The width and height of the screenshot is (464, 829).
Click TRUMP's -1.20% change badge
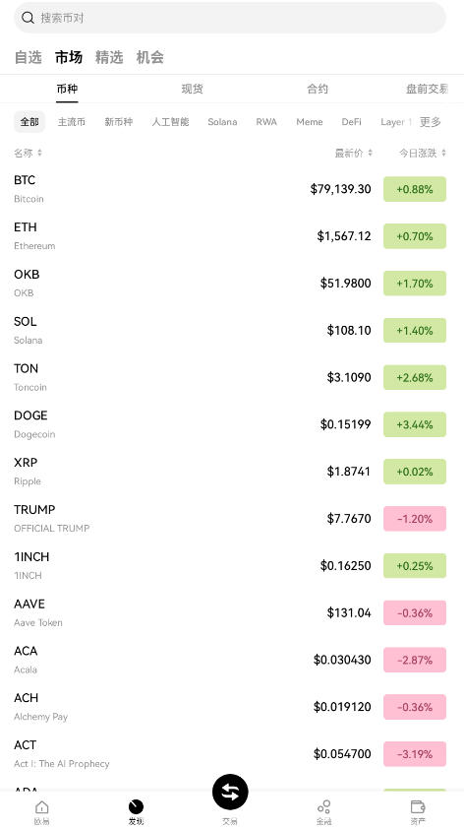pos(415,519)
